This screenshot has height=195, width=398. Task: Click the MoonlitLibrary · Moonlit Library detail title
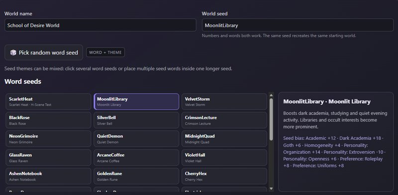click(327, 102)
